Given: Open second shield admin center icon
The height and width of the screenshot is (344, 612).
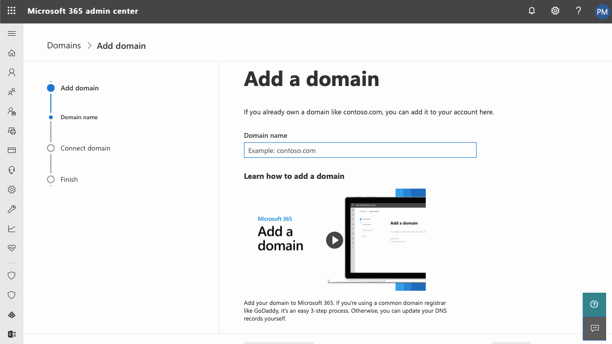Looking at the screenshot, I should click(x=12, y=295).
